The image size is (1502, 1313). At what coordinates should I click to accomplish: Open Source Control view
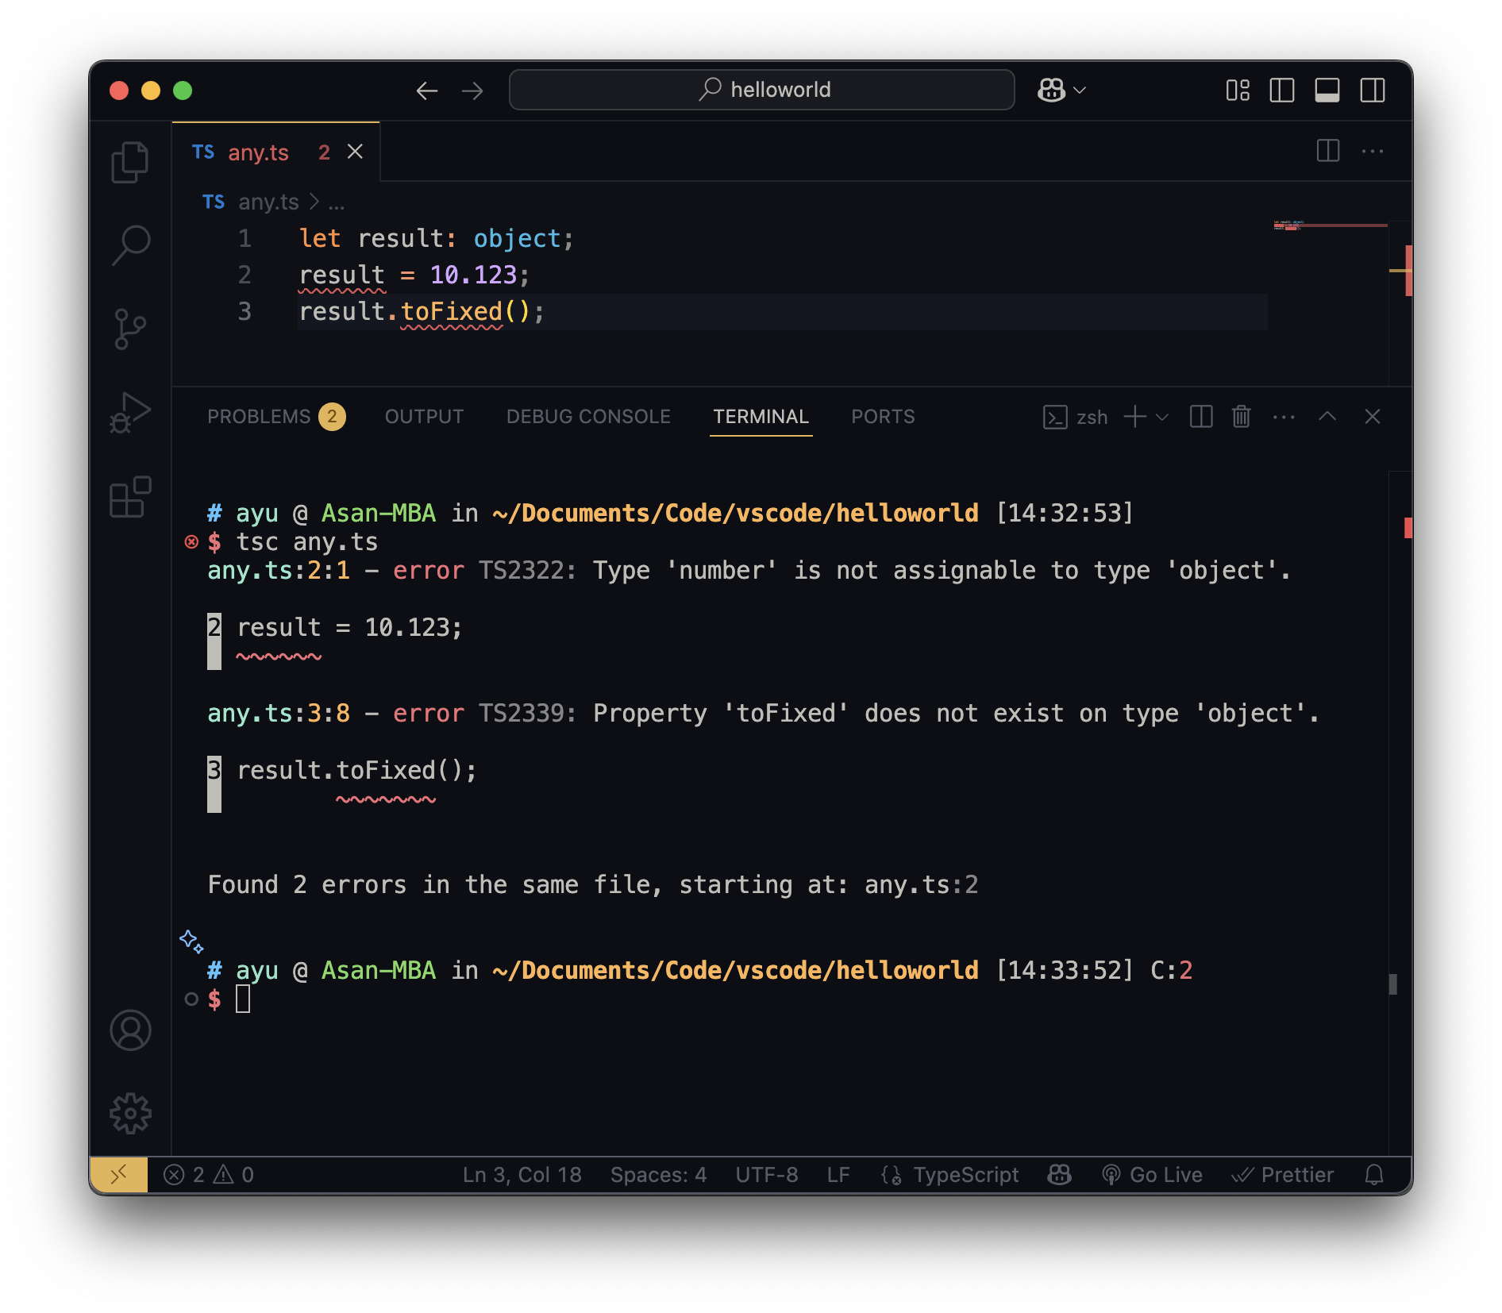coord(130,329)
